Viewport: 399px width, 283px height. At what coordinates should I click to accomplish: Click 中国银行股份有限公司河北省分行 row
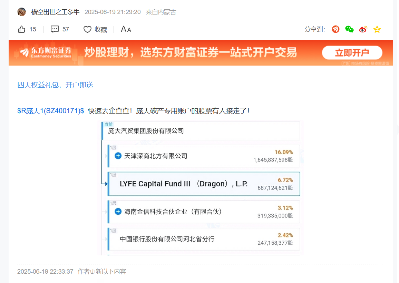pyautogui.click(x=204, y=239)
